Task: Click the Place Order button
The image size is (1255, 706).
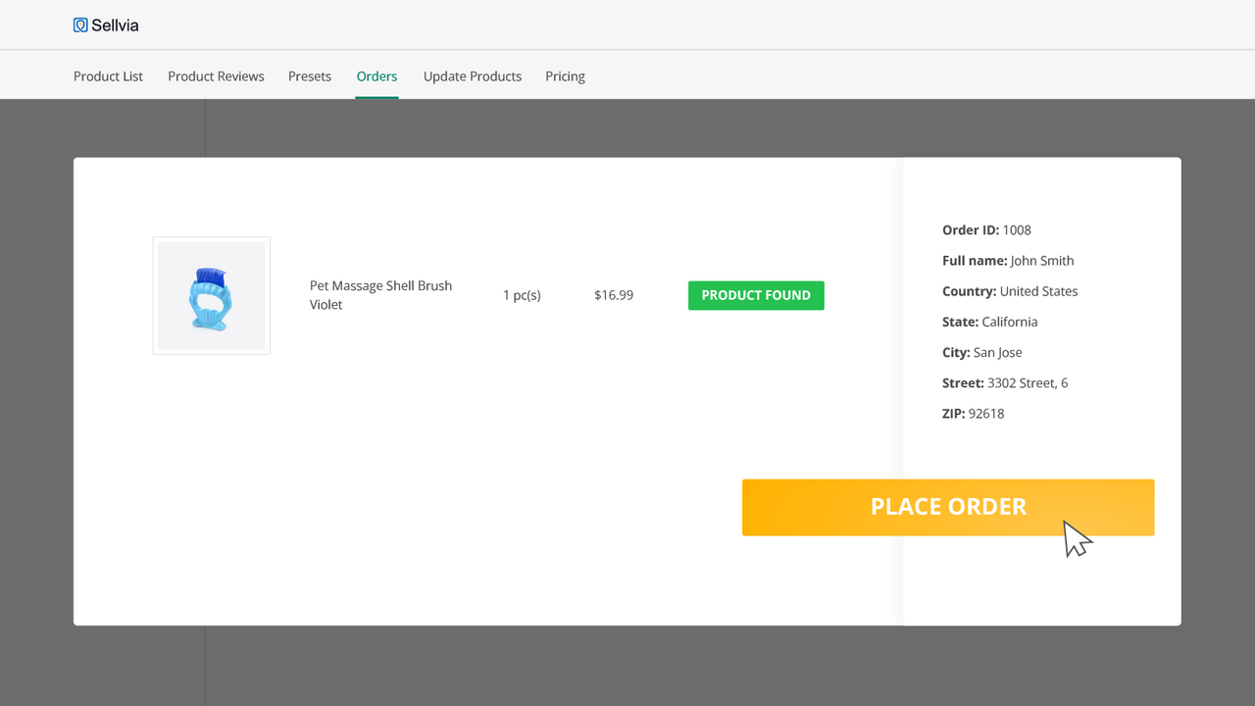Action: tap(948, 507)
